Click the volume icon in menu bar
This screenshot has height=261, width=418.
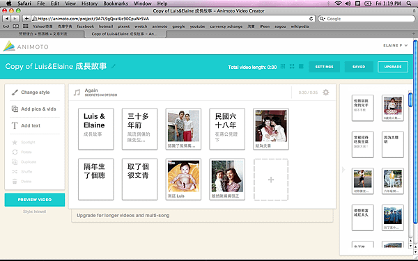click(x=348, y=3)
